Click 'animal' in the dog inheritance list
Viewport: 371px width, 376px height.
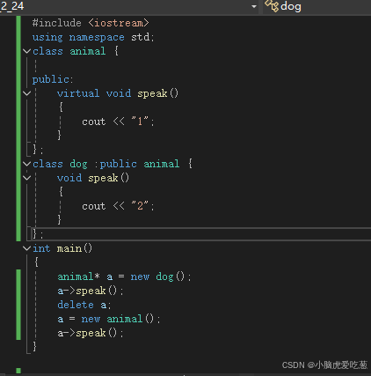[162, 164]
